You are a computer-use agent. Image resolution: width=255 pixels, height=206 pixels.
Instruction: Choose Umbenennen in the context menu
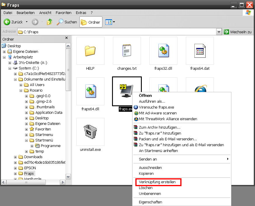(182, 194)
